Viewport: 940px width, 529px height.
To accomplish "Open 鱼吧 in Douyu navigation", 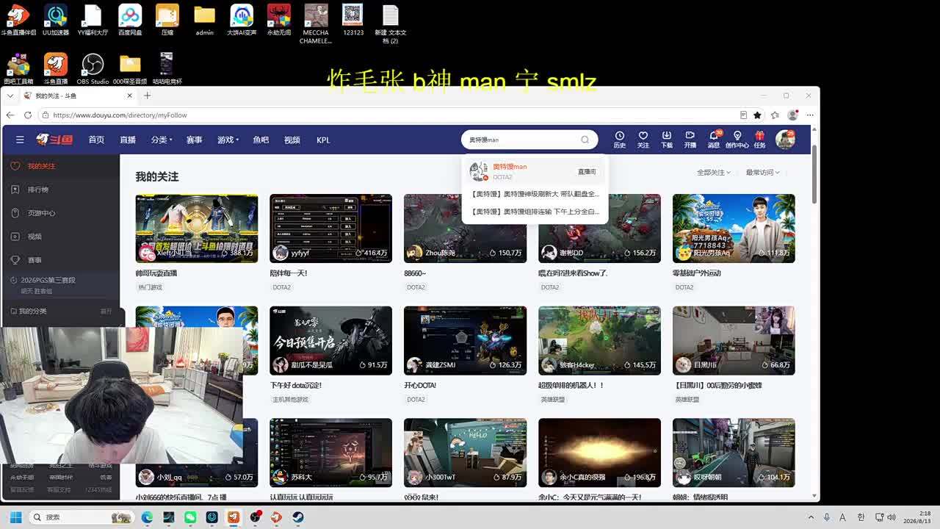I will [261, 140].
